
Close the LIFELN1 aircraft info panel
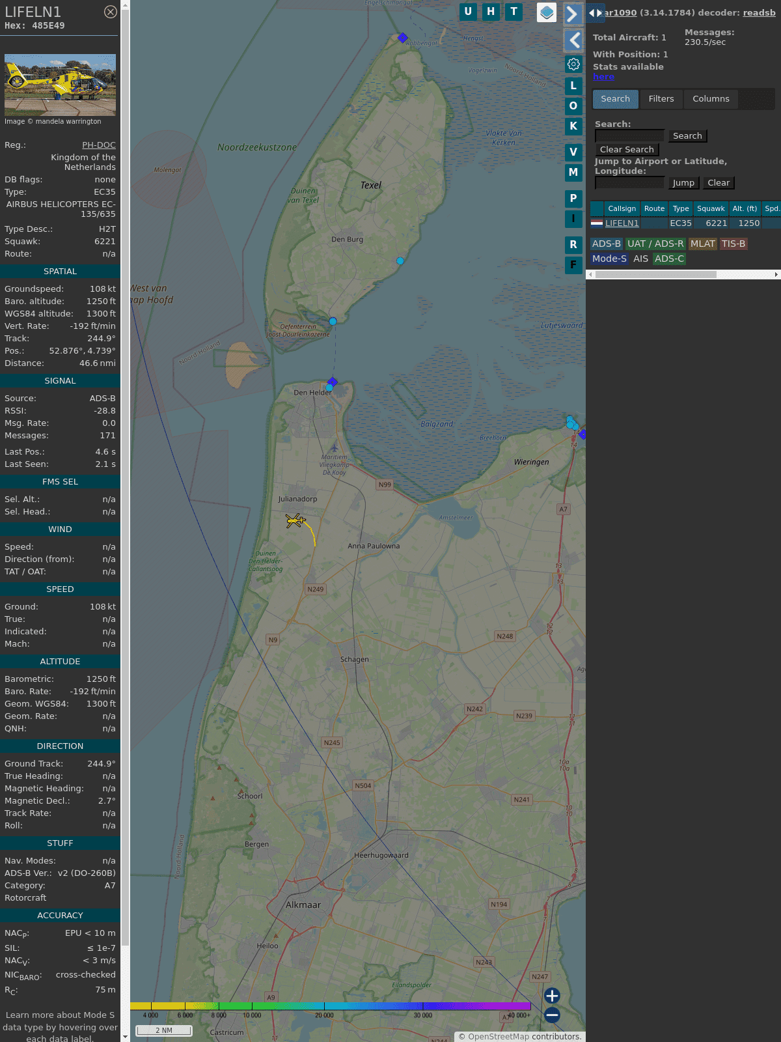(111, 12)
